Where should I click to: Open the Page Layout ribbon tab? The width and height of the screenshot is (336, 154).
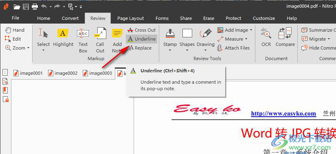pos(130,18)
